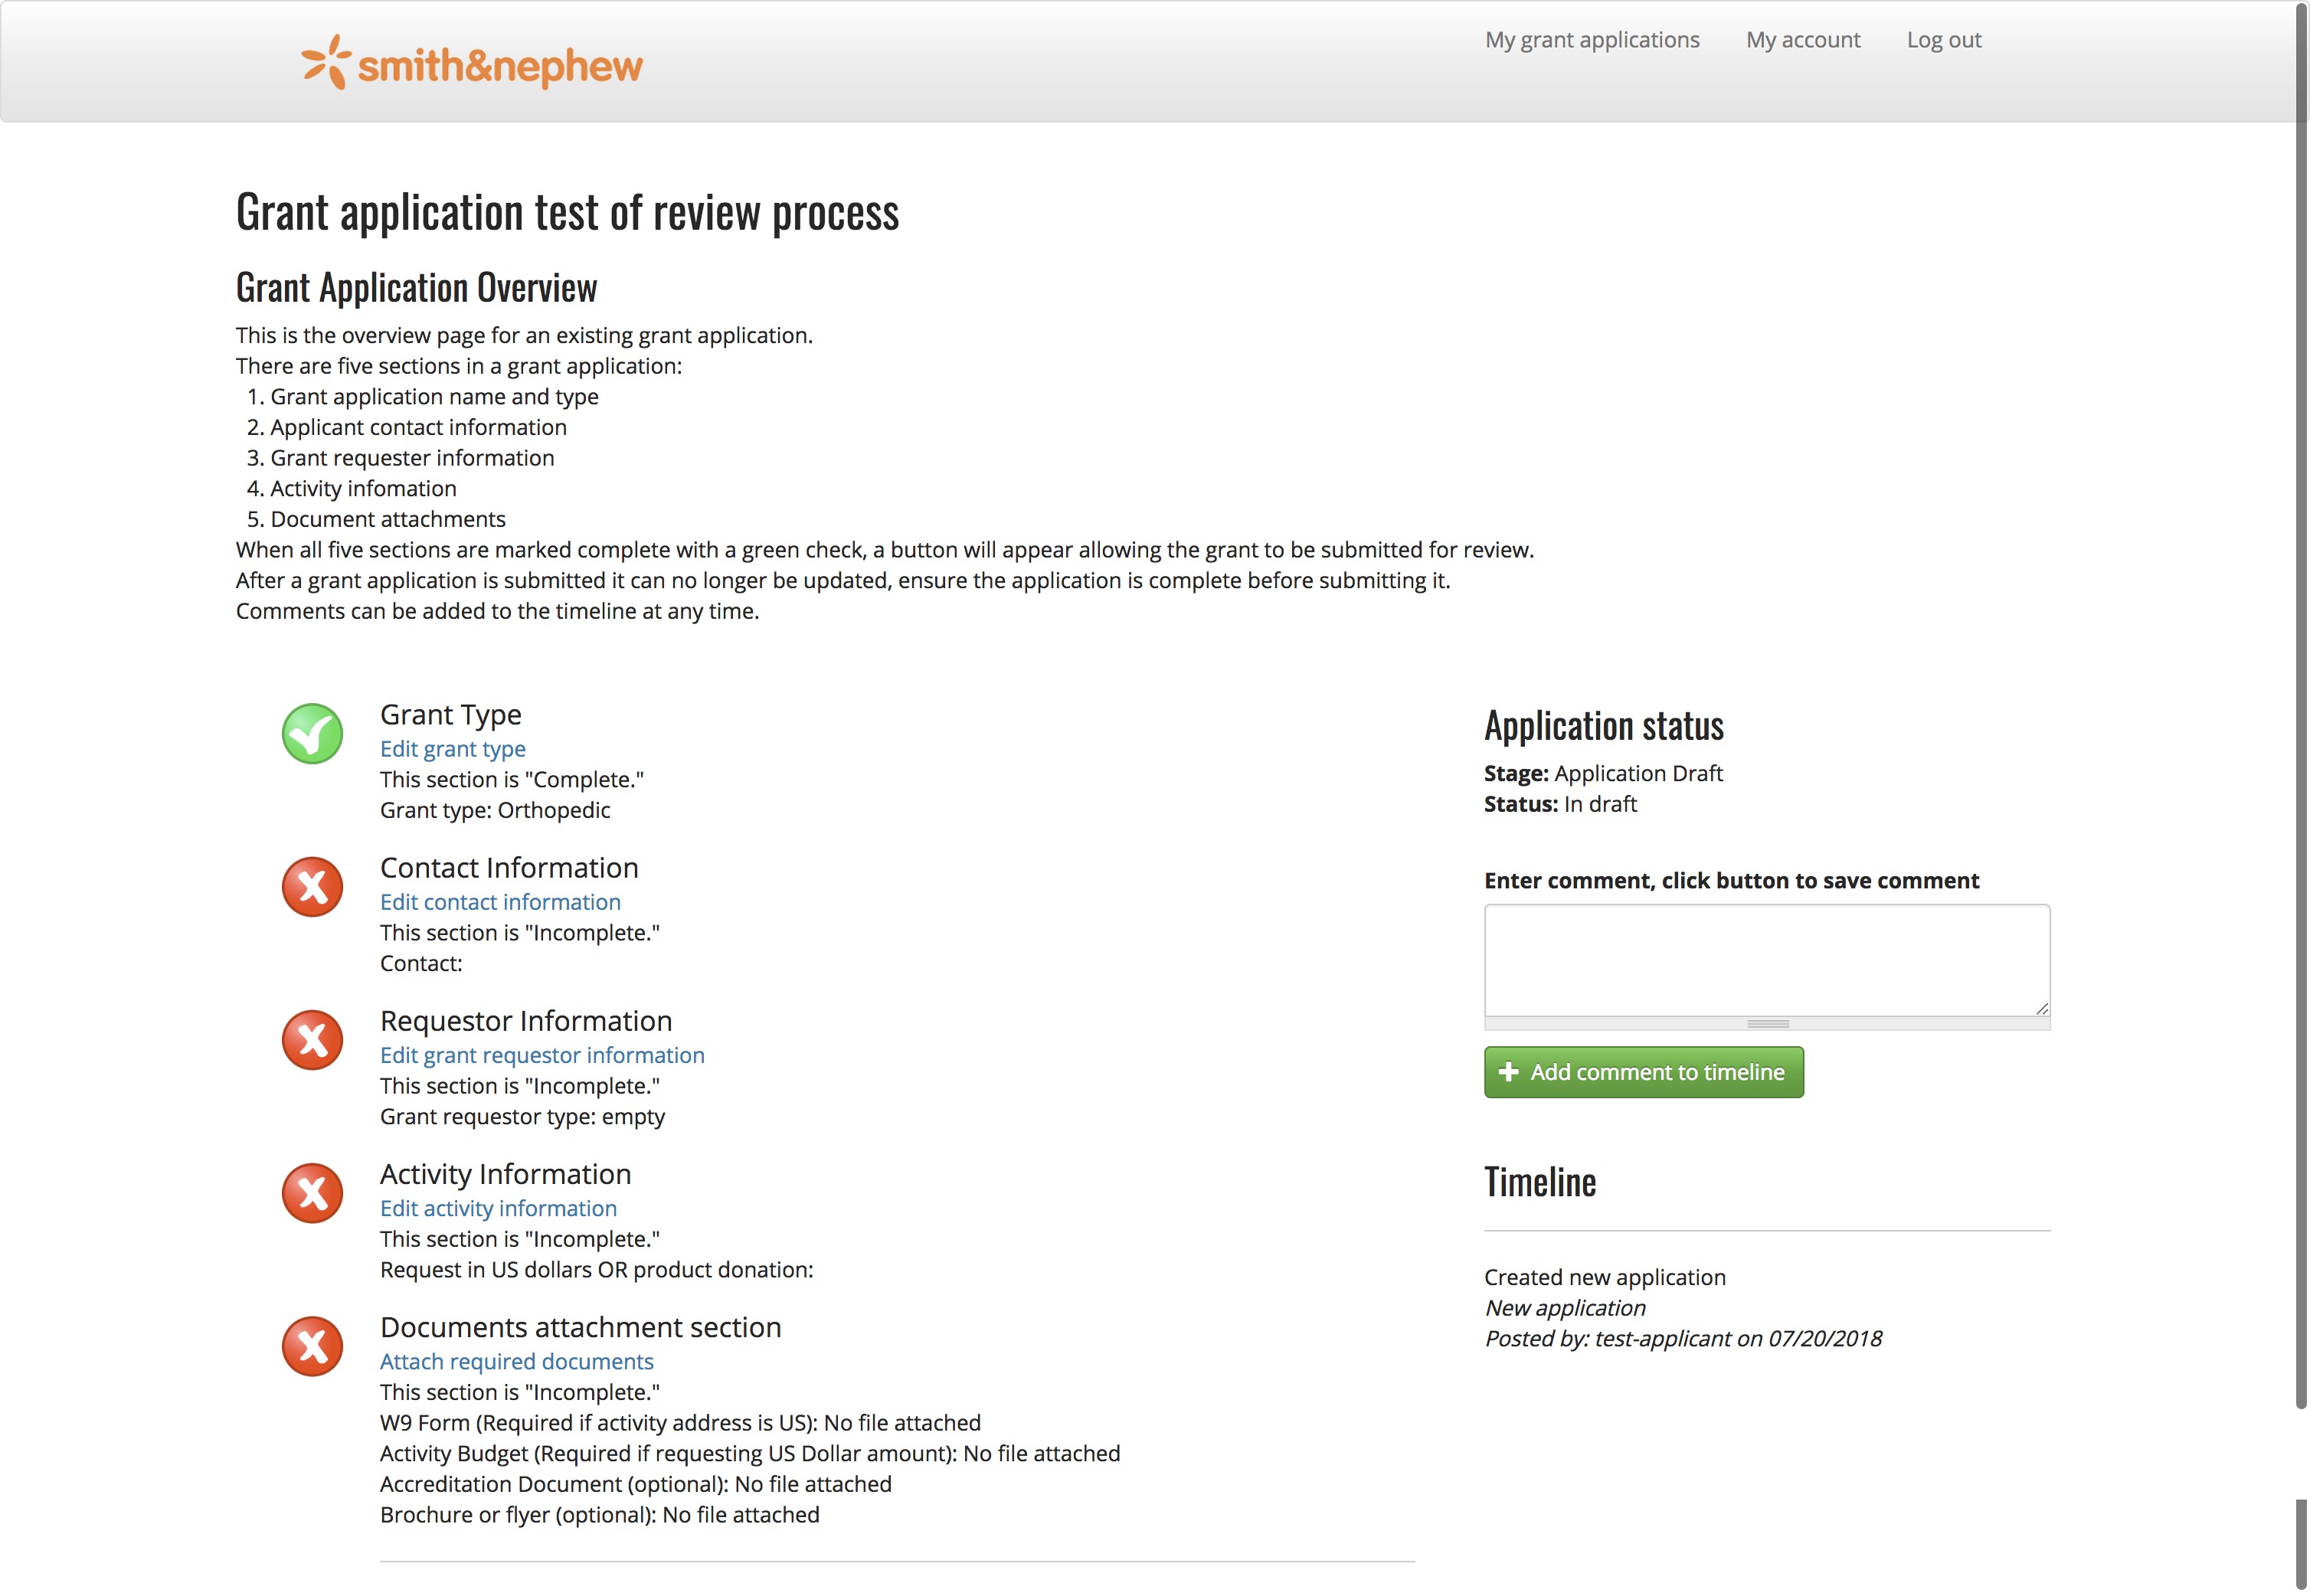Follow the Edit grant requestor information link

coord(542,1055)
